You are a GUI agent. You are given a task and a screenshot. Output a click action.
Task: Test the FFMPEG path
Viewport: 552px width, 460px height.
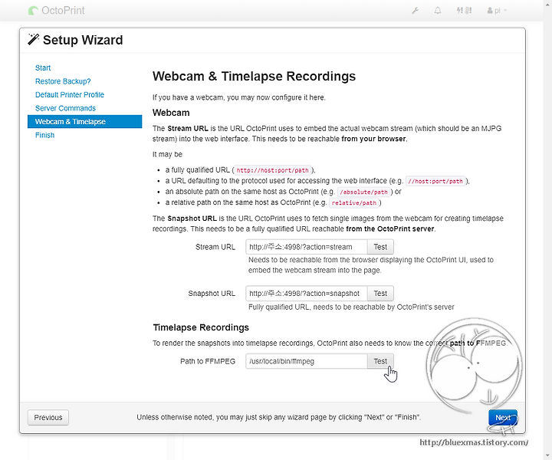click(x=380, y=361)
